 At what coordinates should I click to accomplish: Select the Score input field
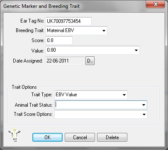pos(59,40)
